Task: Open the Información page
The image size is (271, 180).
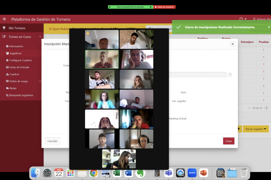Action: pos(16,46)
